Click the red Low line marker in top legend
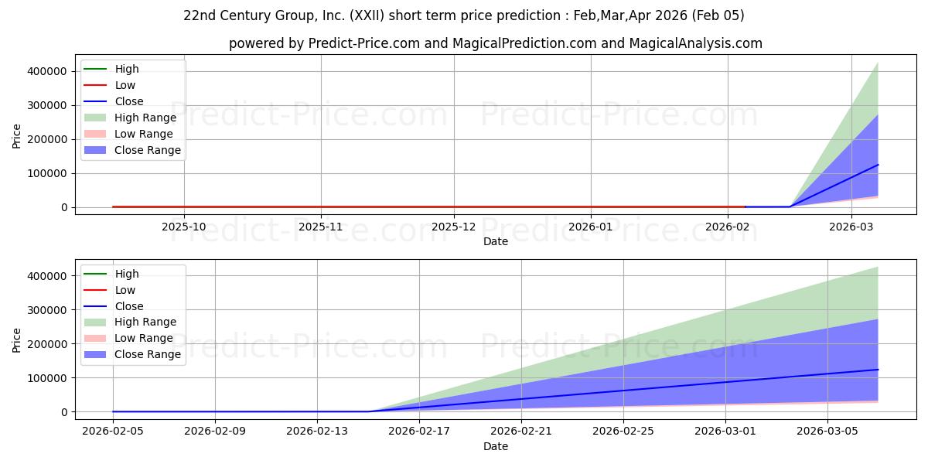 [97, 85]
